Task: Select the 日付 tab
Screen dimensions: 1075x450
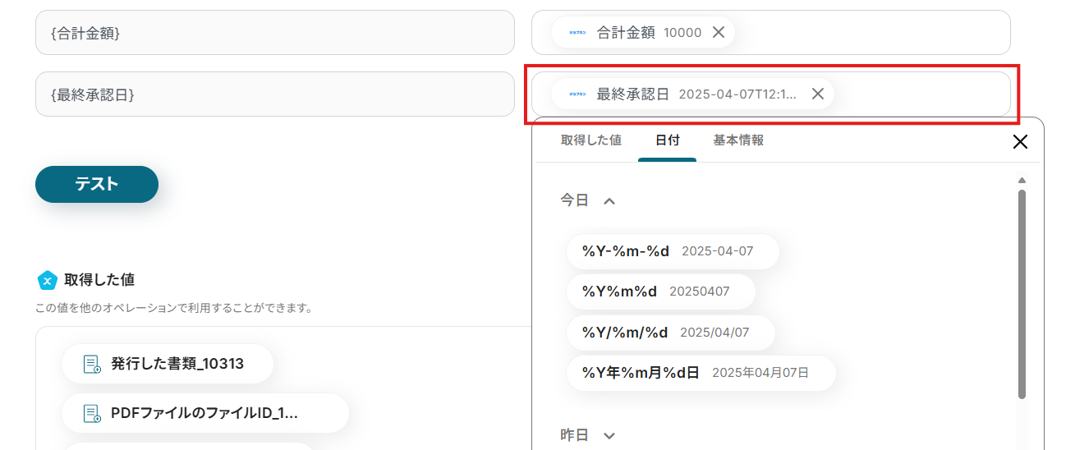Action: (667, 140)
